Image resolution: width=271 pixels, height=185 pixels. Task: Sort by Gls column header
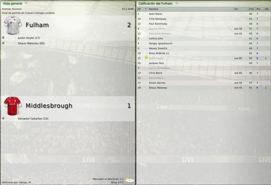click(x=267, y=9)
